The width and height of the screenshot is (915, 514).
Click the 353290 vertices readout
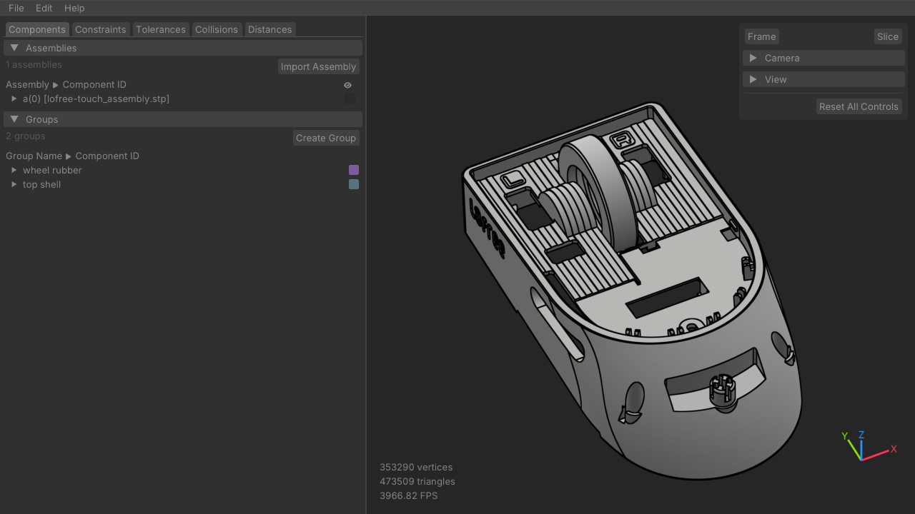[416, 467]
